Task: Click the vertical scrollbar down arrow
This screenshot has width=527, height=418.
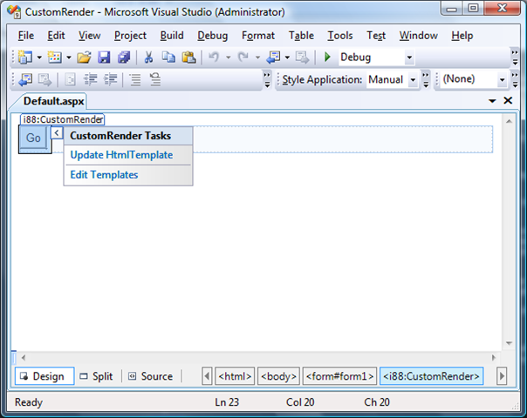Action: click(510, 343)
